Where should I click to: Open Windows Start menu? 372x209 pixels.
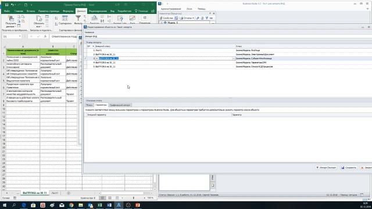pos(5,205)
